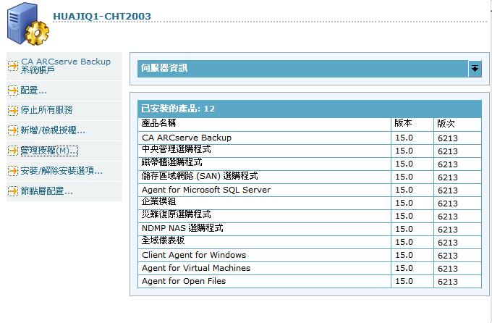492x323 pixels.
Task: Click the HUAJIQ1-CHT2003 server title
Action: (102, 17)
